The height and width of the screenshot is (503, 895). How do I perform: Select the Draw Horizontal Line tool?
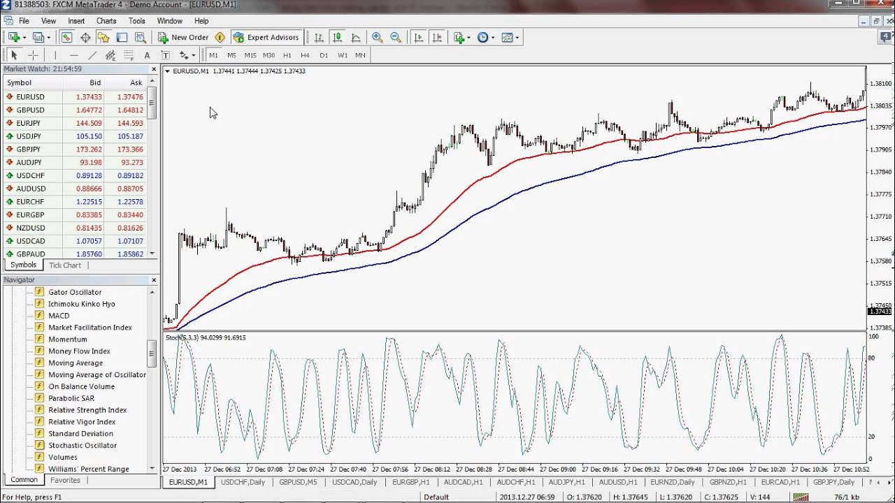click(x=73, y=55)
